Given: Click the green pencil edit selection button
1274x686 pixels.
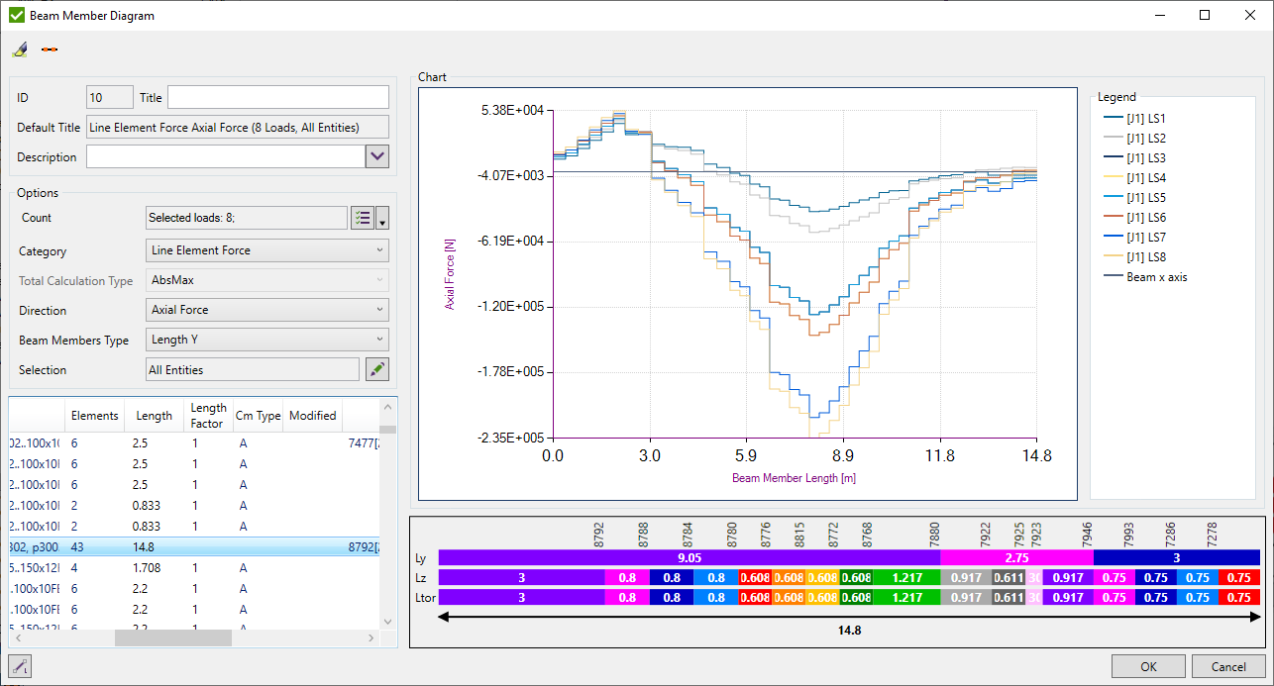Looking at the screenshot, I should [x=376, y=370].
